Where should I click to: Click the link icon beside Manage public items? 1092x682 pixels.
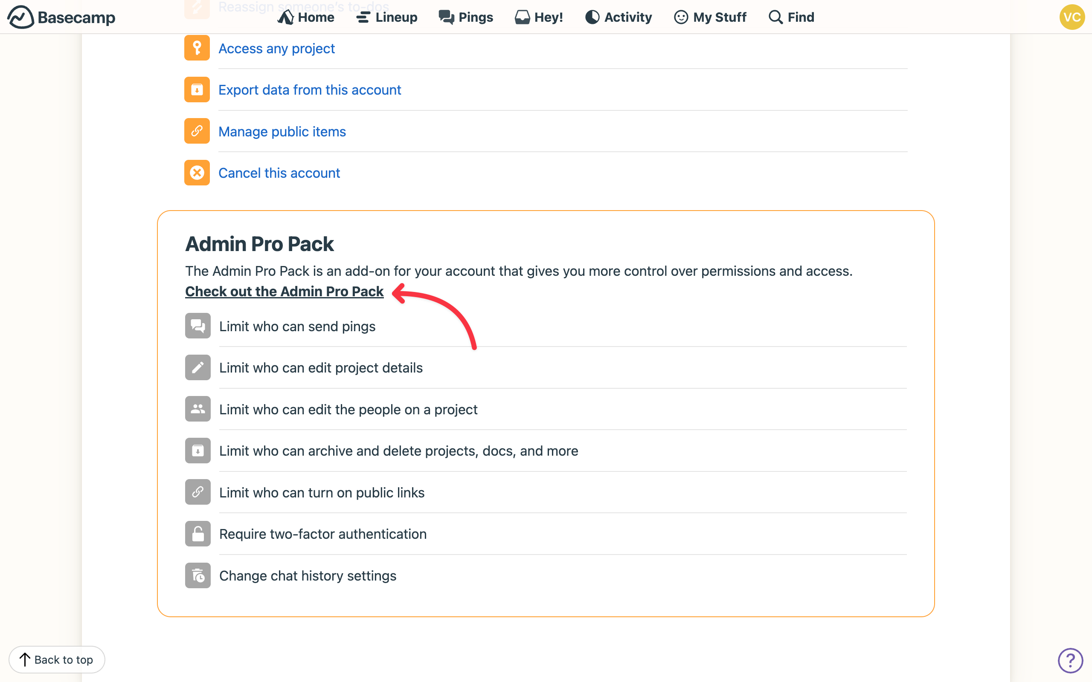(x=197, y=131)
